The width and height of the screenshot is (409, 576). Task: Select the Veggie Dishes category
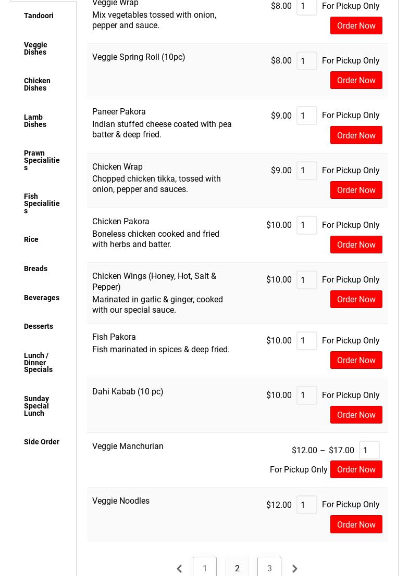(x=35, y=48)
